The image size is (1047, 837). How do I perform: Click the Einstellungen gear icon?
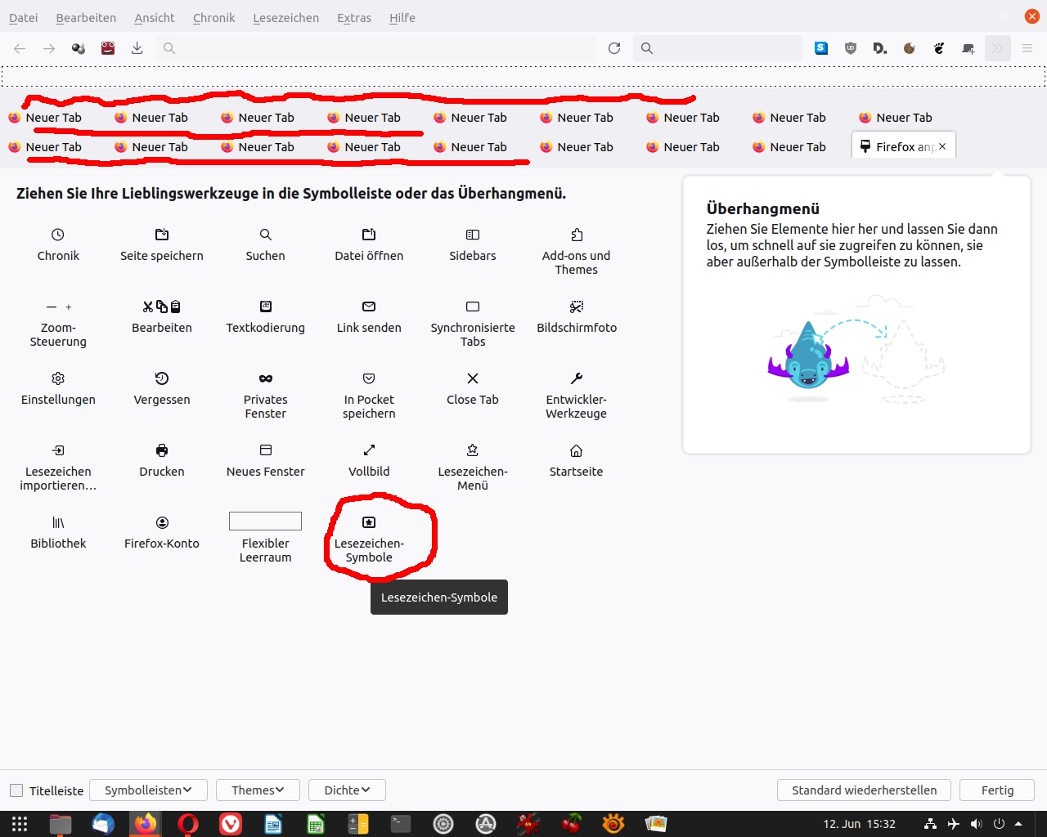pos(58,378)
